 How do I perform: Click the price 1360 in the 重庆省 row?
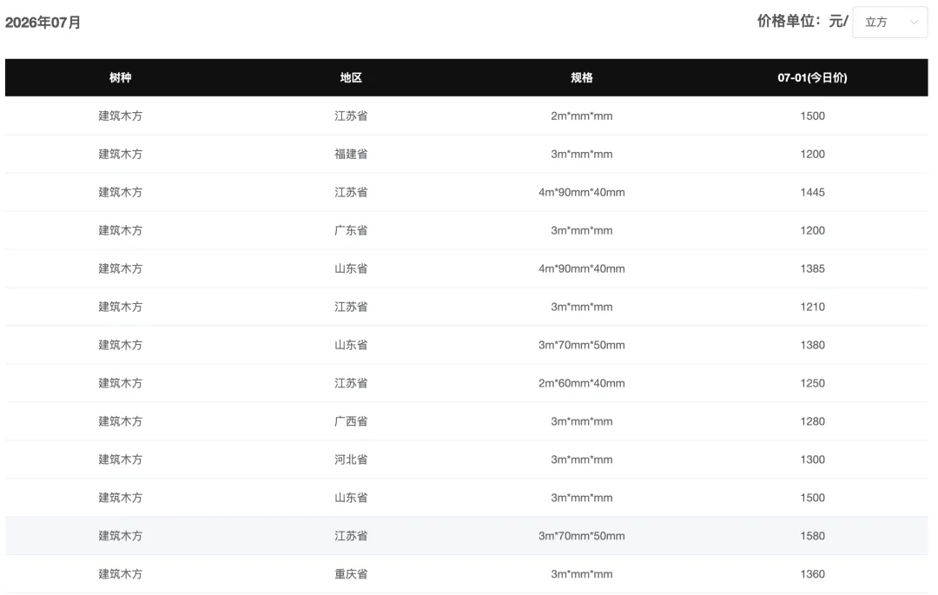click(x=812, y=574)
